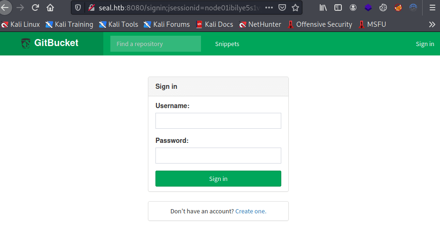Image resolution: width=440 pixels, height=227 pixels.
Task: Reload the page with the refresh icon
Action: tap(35, 8)
